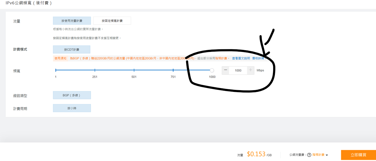Expand the 階梯計費 dropdown in the bottom bar
376x161 pixels.
pyautogui.click(x=327, y=155)
